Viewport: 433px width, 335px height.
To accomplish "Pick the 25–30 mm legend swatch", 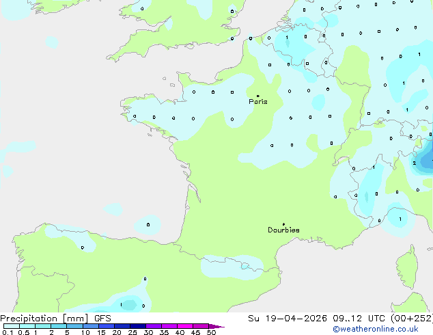I will pos(138,326).
